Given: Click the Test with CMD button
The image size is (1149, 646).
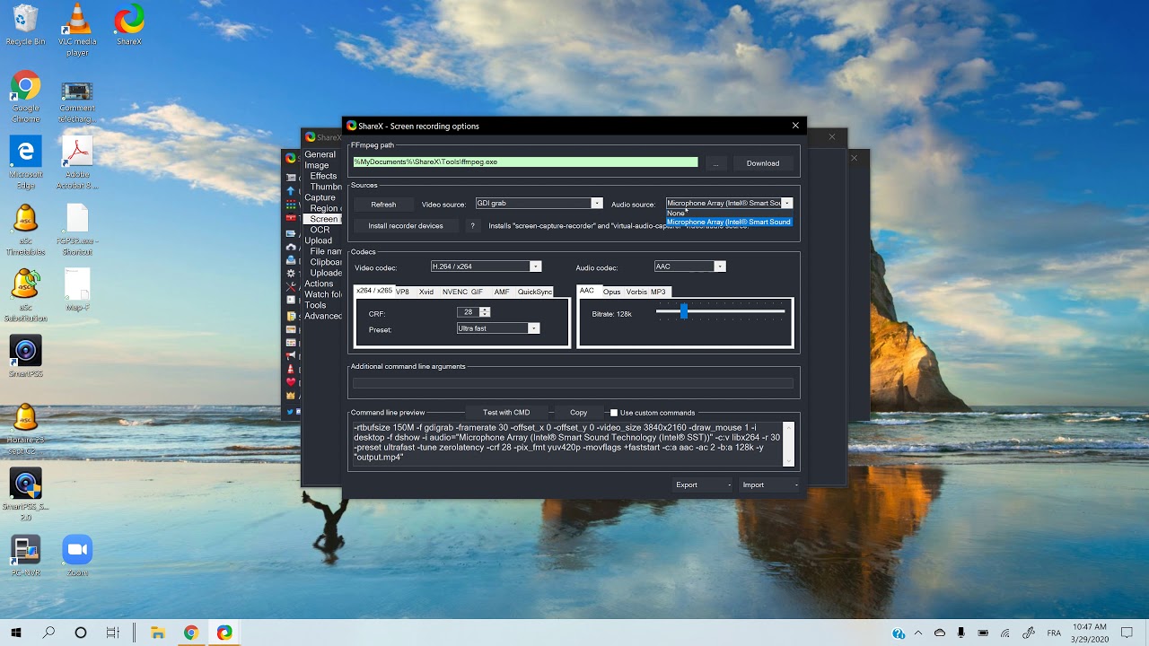Looking at the screenshot, I should (506, 413).
